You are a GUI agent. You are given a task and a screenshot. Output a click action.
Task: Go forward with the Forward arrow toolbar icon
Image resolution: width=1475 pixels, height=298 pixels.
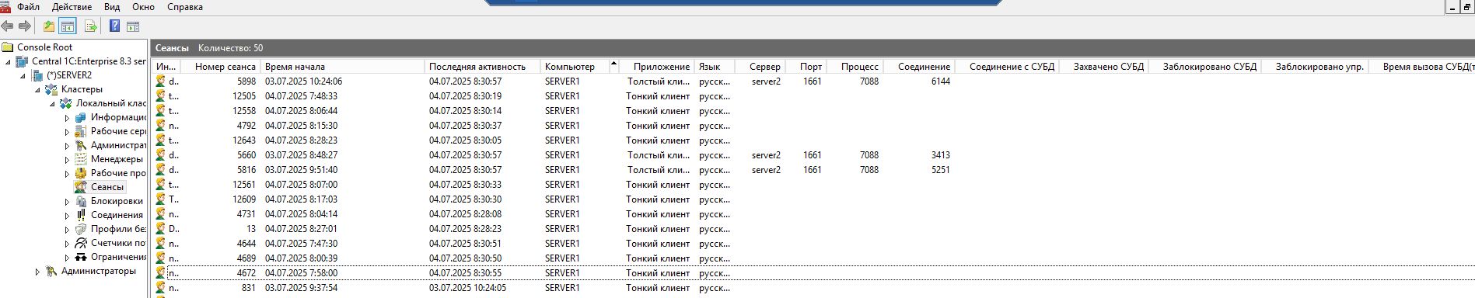(24, 26)
